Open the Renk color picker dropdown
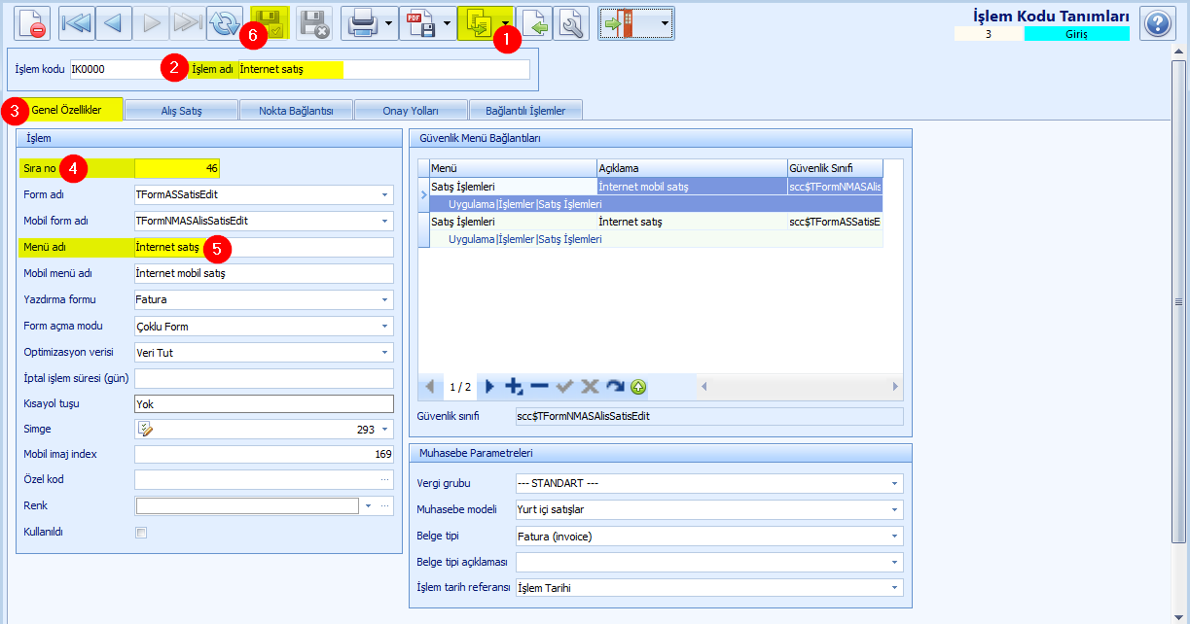Screen dimensions: 1190x624 [368, 506]
